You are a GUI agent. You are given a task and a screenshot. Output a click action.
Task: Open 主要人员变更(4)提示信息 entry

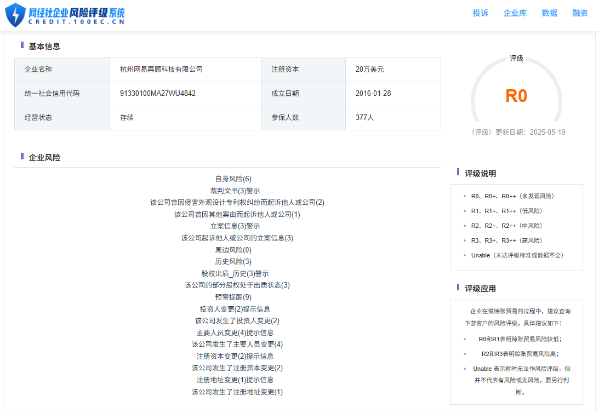(235, 332)
